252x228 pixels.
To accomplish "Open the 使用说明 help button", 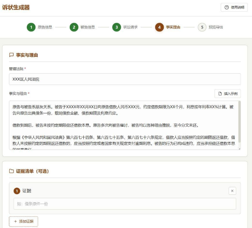I will (234, 7).
